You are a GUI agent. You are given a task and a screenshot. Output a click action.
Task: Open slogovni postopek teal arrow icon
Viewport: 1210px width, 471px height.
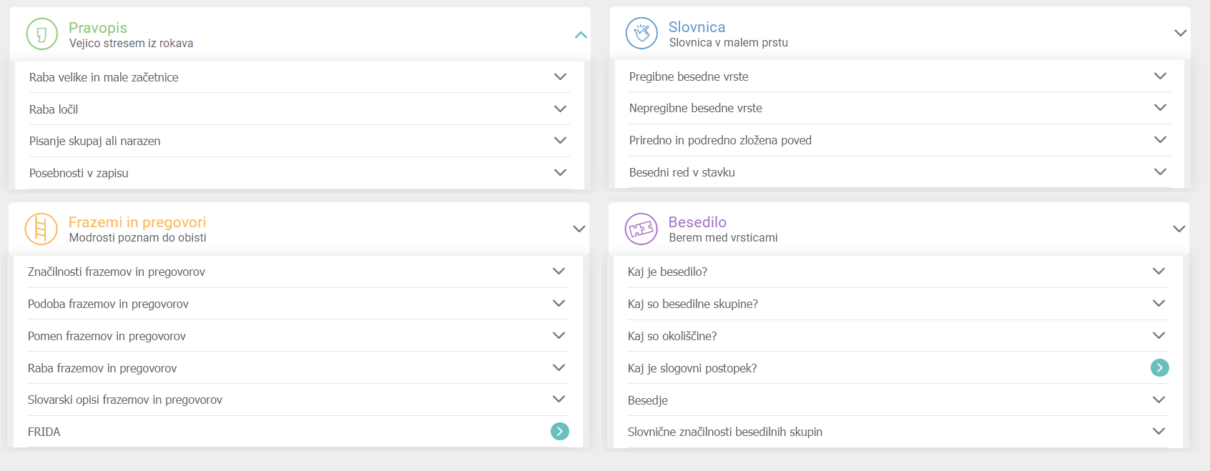tap(1159, 368)
